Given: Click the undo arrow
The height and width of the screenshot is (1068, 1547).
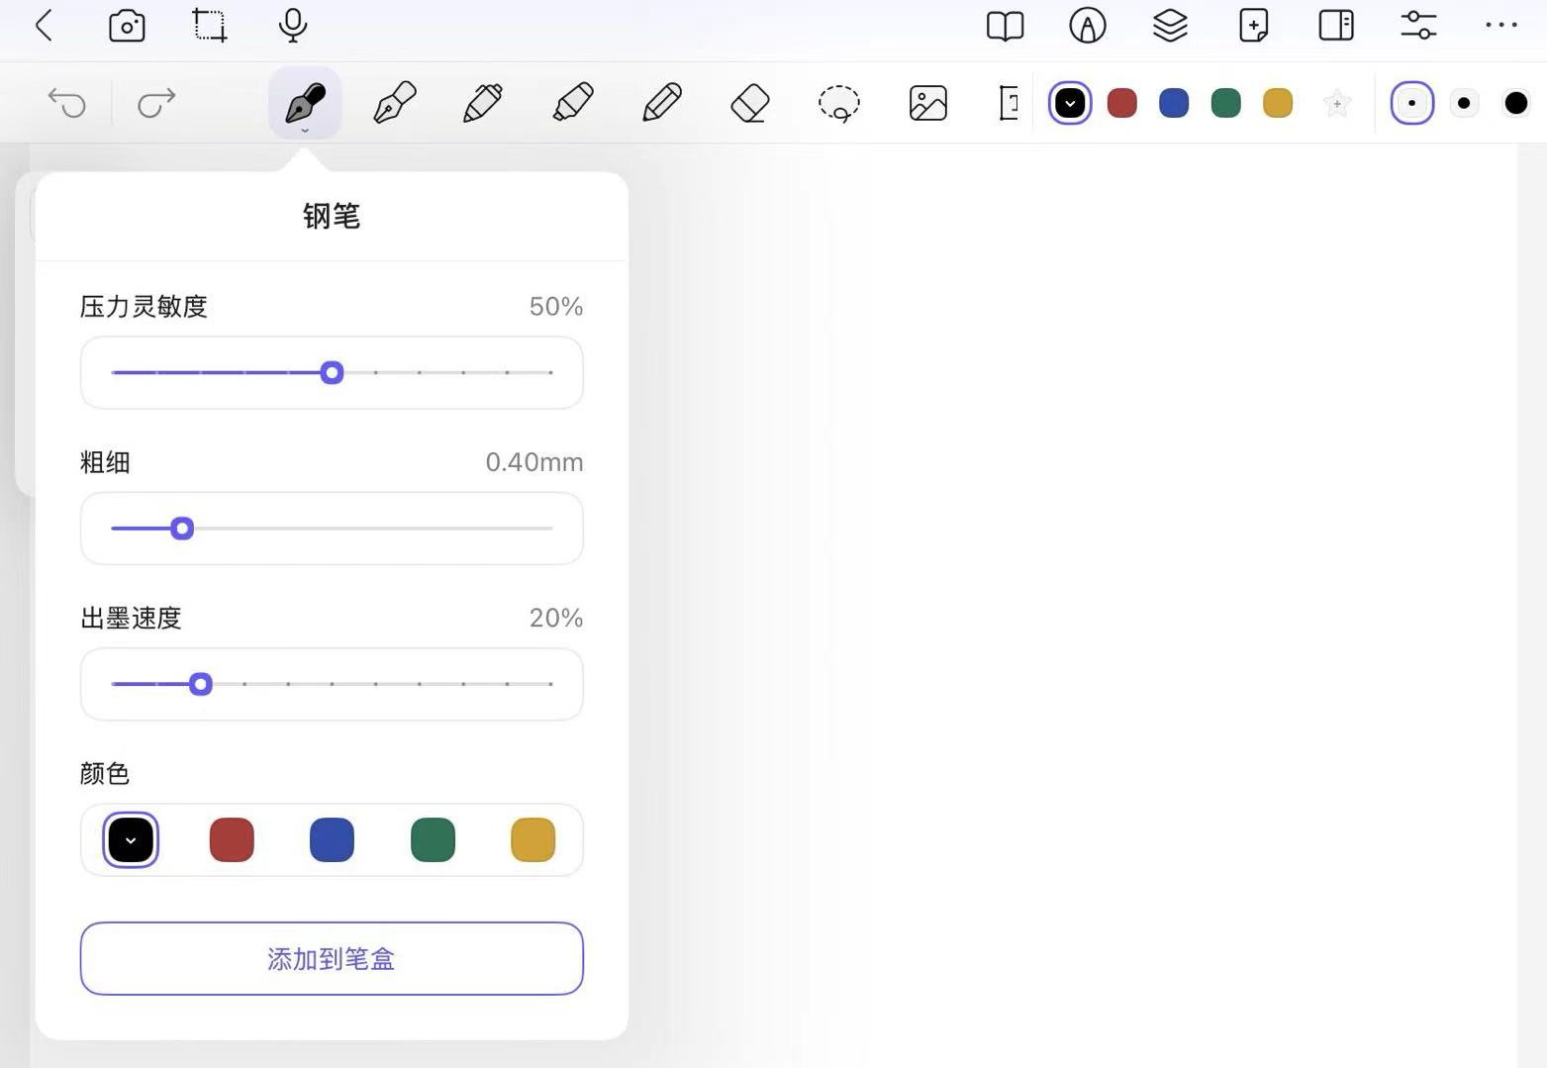Looking at the screenshot, I should coord(67,103).
